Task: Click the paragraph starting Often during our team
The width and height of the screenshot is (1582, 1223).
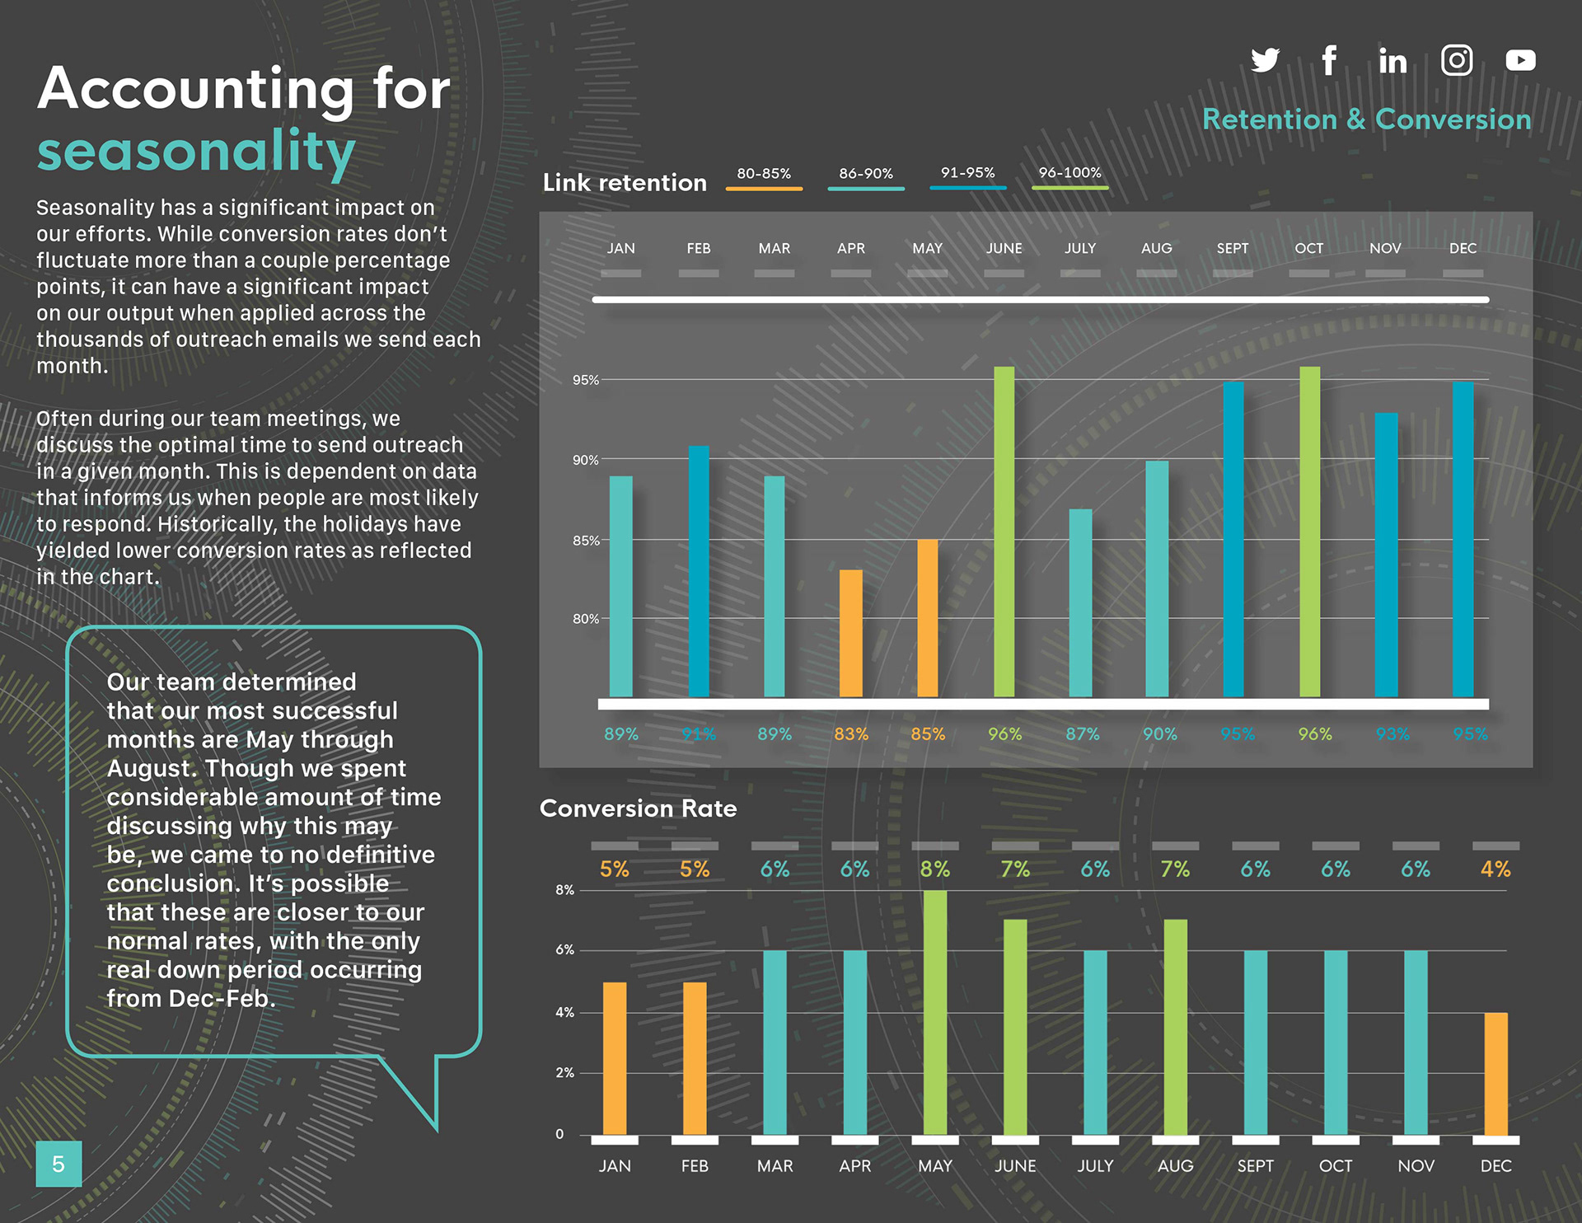Action: tap(257, 498)
